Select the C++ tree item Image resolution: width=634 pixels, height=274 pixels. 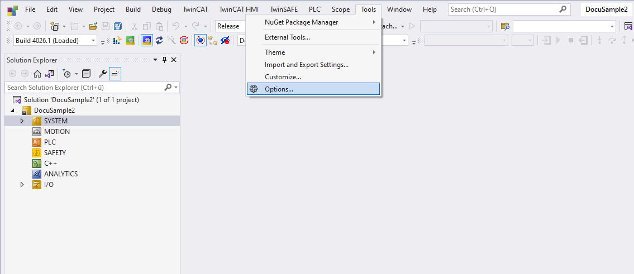coord(50,164)
